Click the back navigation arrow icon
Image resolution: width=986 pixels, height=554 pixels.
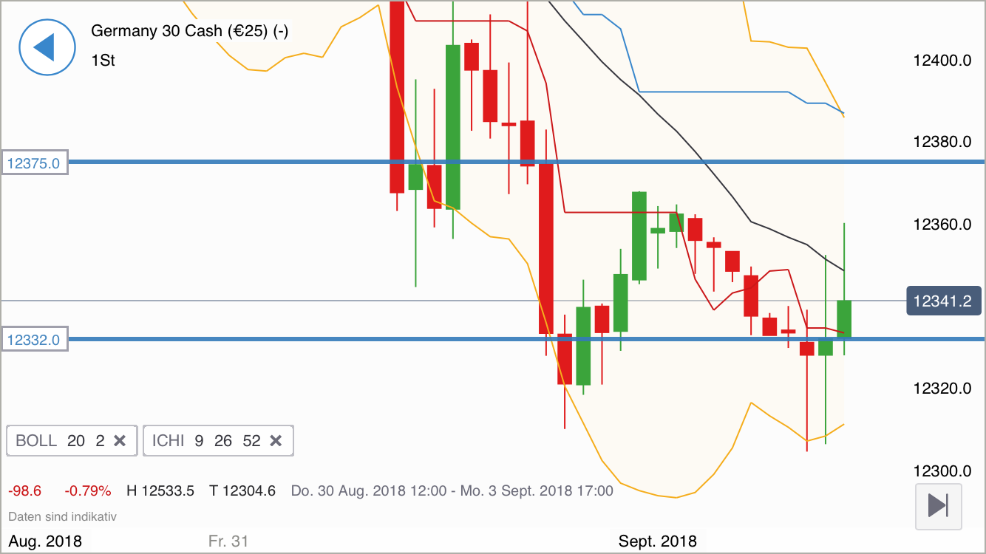pos(47,47)
